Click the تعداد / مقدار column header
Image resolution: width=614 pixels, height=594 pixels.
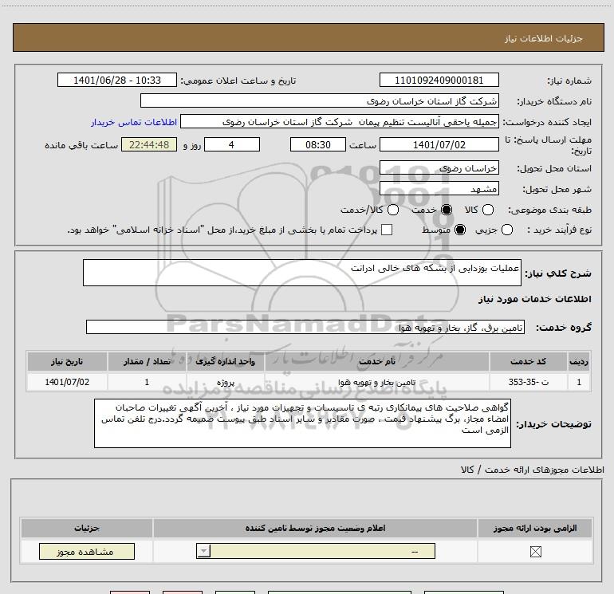147,361
